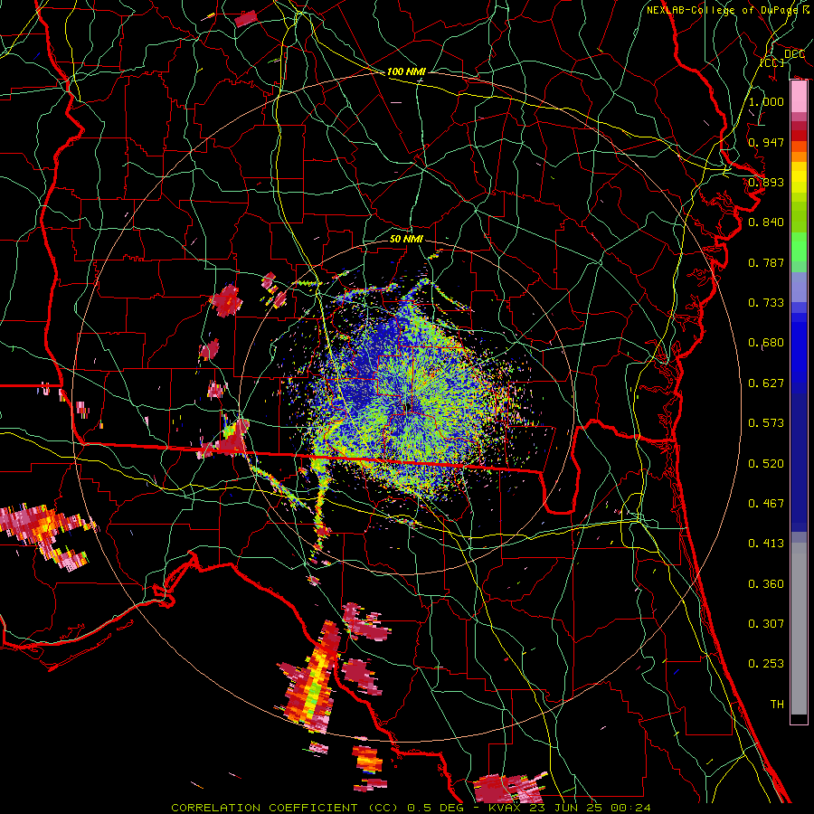Pick the light pink swatch atop color bar
Viewport: 814px width, 814px height.
coord(799,97)
